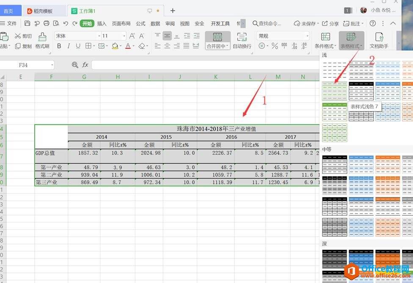Image resolution: width=413 pixels, height=283 pixels.
Task: Apply thousands separator 000 format
Action: pos(284,46)
